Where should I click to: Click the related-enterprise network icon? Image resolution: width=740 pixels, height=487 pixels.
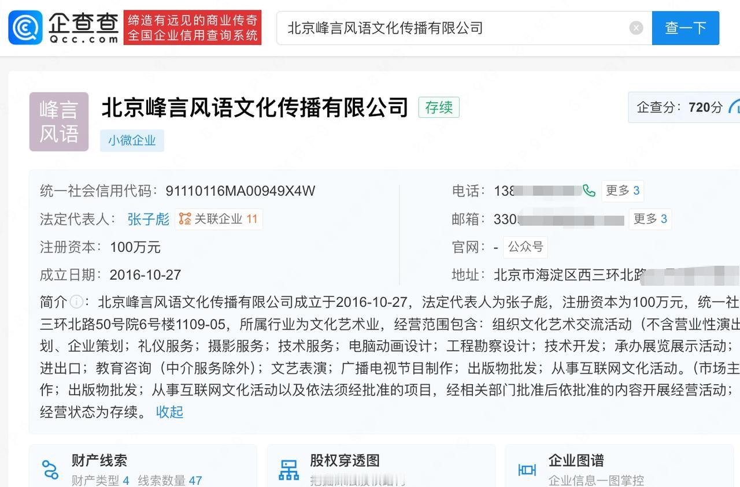185,219
